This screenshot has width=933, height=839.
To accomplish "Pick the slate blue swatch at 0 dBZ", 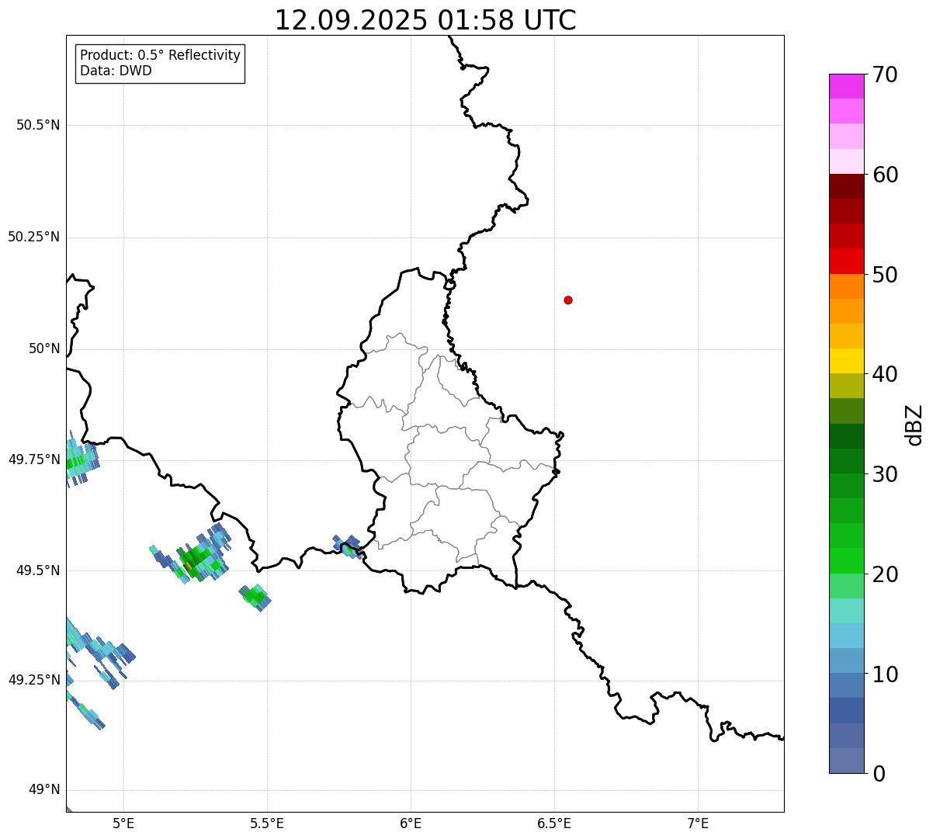I will coord(846,761).
